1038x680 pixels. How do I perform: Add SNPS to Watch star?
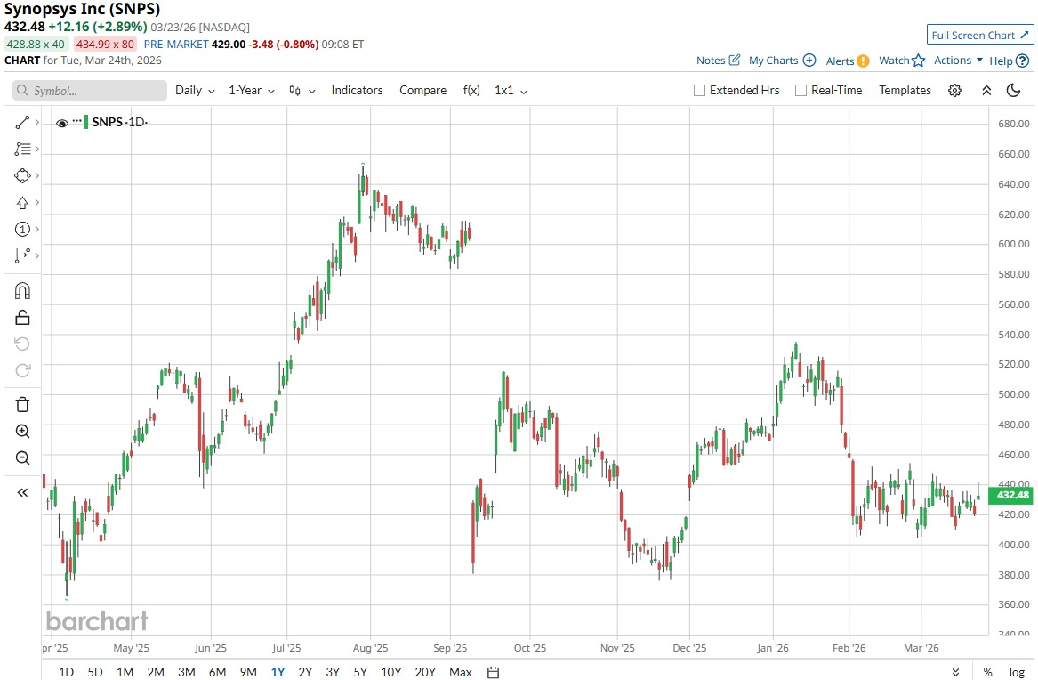coord(918,61)
